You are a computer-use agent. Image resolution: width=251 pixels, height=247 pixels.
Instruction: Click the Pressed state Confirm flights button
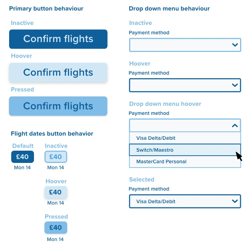click(x=58, y=106)
